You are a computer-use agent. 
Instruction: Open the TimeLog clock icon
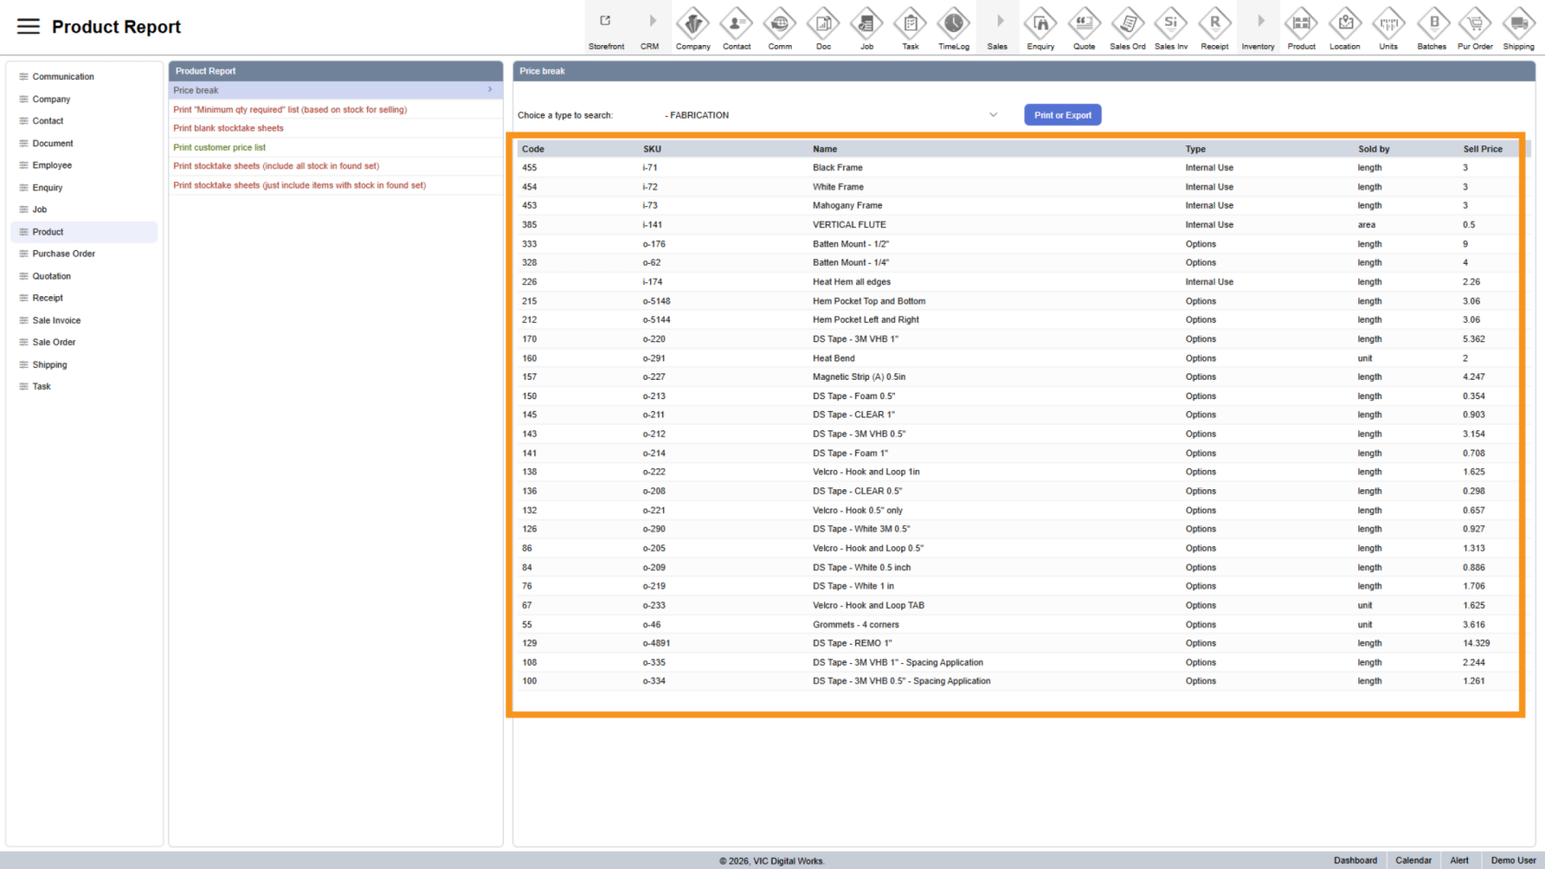point(953,24)
